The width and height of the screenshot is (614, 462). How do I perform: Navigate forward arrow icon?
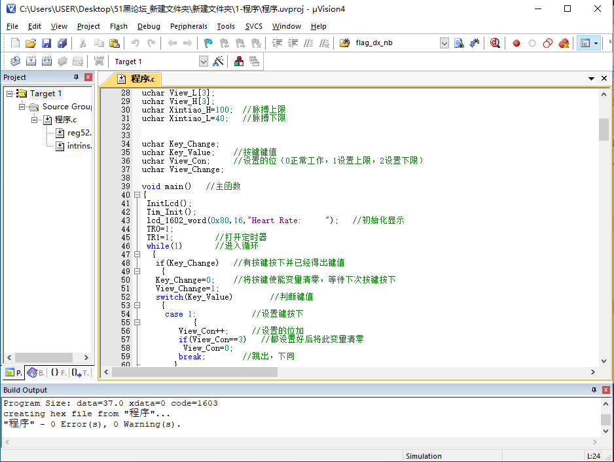188,43
